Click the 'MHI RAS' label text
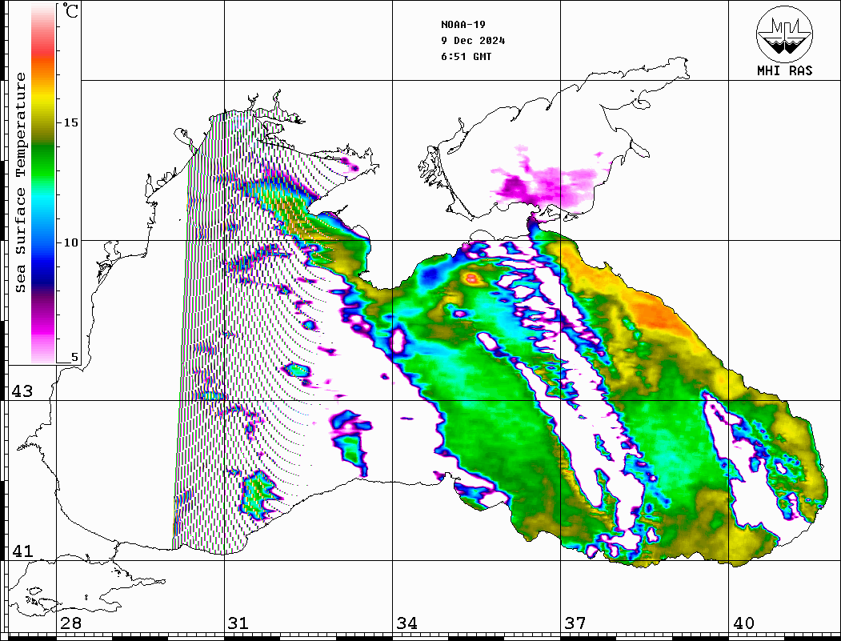Image resolution: width=841 pixels, height=641 pixels. click(784, 70)
